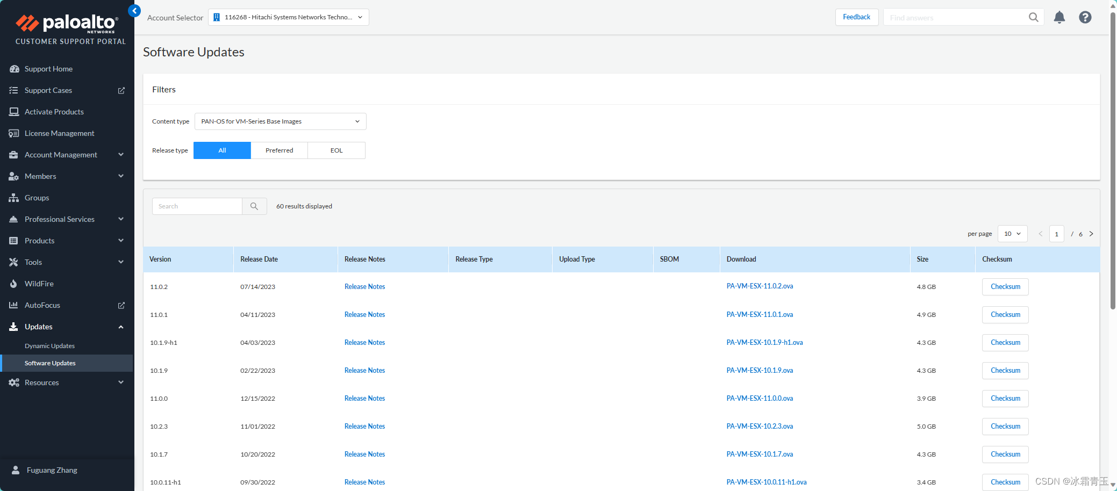Click the notifications bell icon
Screen dimensions: 1117x491
[x=1059, y=17]
